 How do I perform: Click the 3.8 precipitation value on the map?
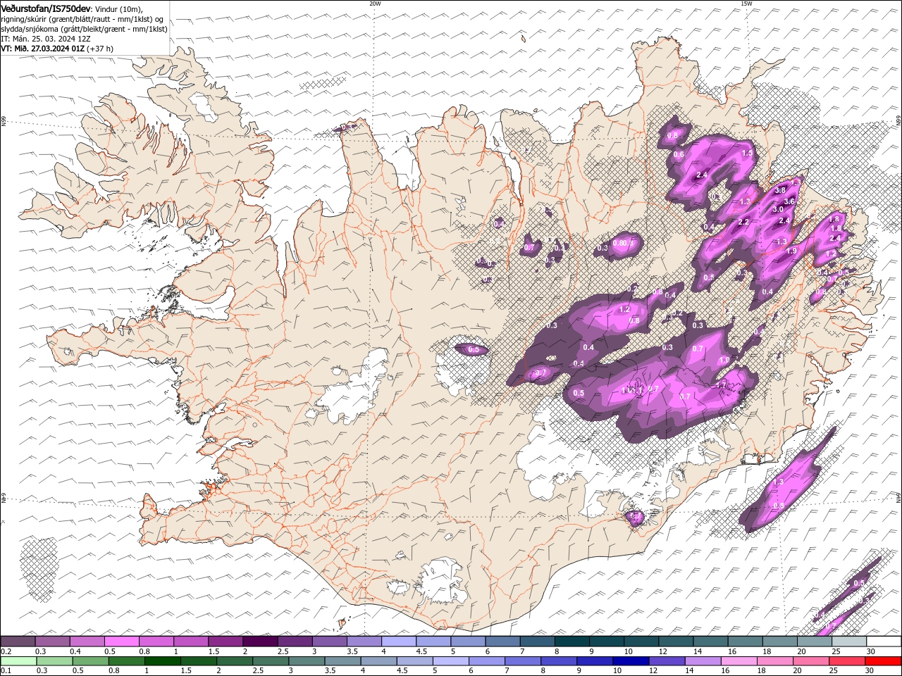point(779,190)
